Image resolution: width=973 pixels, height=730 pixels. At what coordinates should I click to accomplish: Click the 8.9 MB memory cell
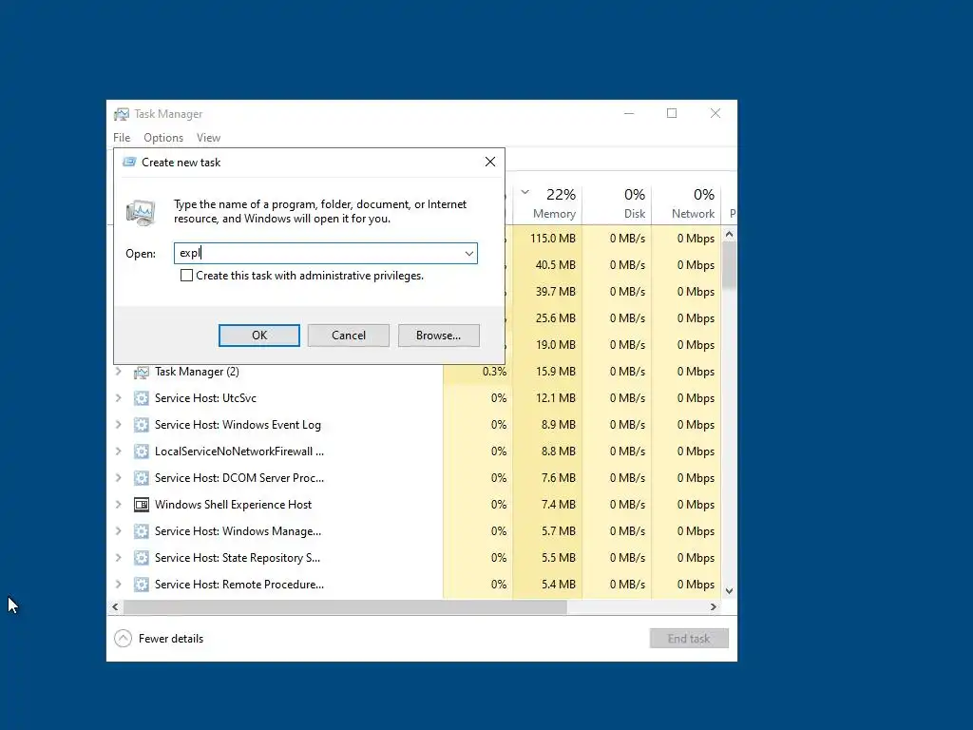click(548, 425)
